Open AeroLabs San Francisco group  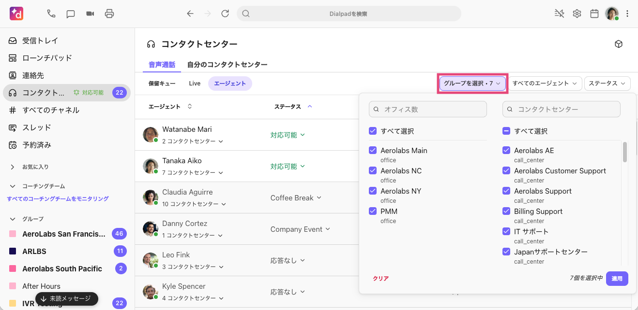[67, 234]
